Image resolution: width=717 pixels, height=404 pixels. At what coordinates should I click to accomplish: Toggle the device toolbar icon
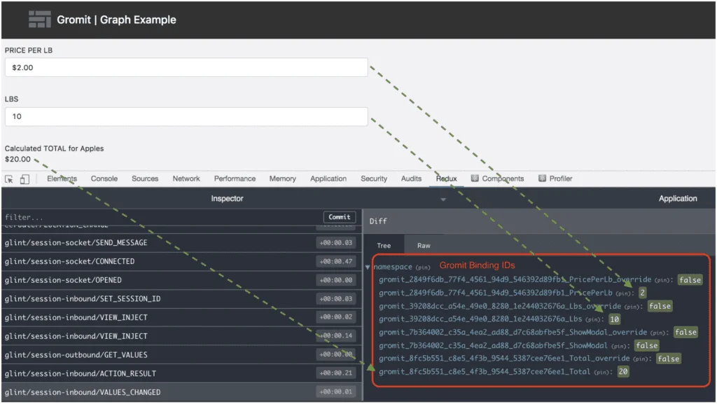pyautogui.click(x=25, y=179)
